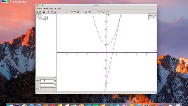188x106 pixels.
Task: Click the y=6x-7 legend entry
Action: [x=152, y=18]
